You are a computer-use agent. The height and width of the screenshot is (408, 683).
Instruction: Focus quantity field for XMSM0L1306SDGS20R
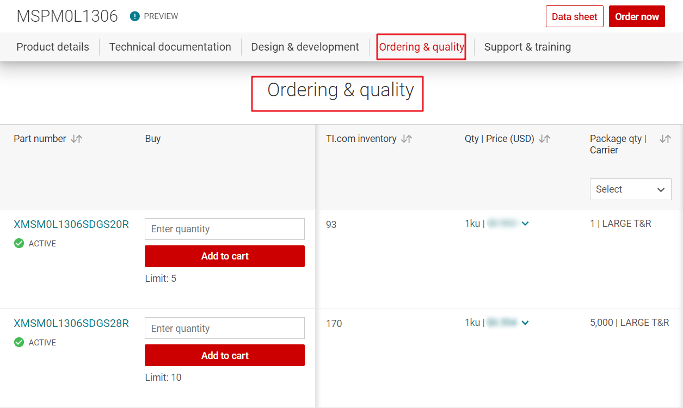click(224, 229)
